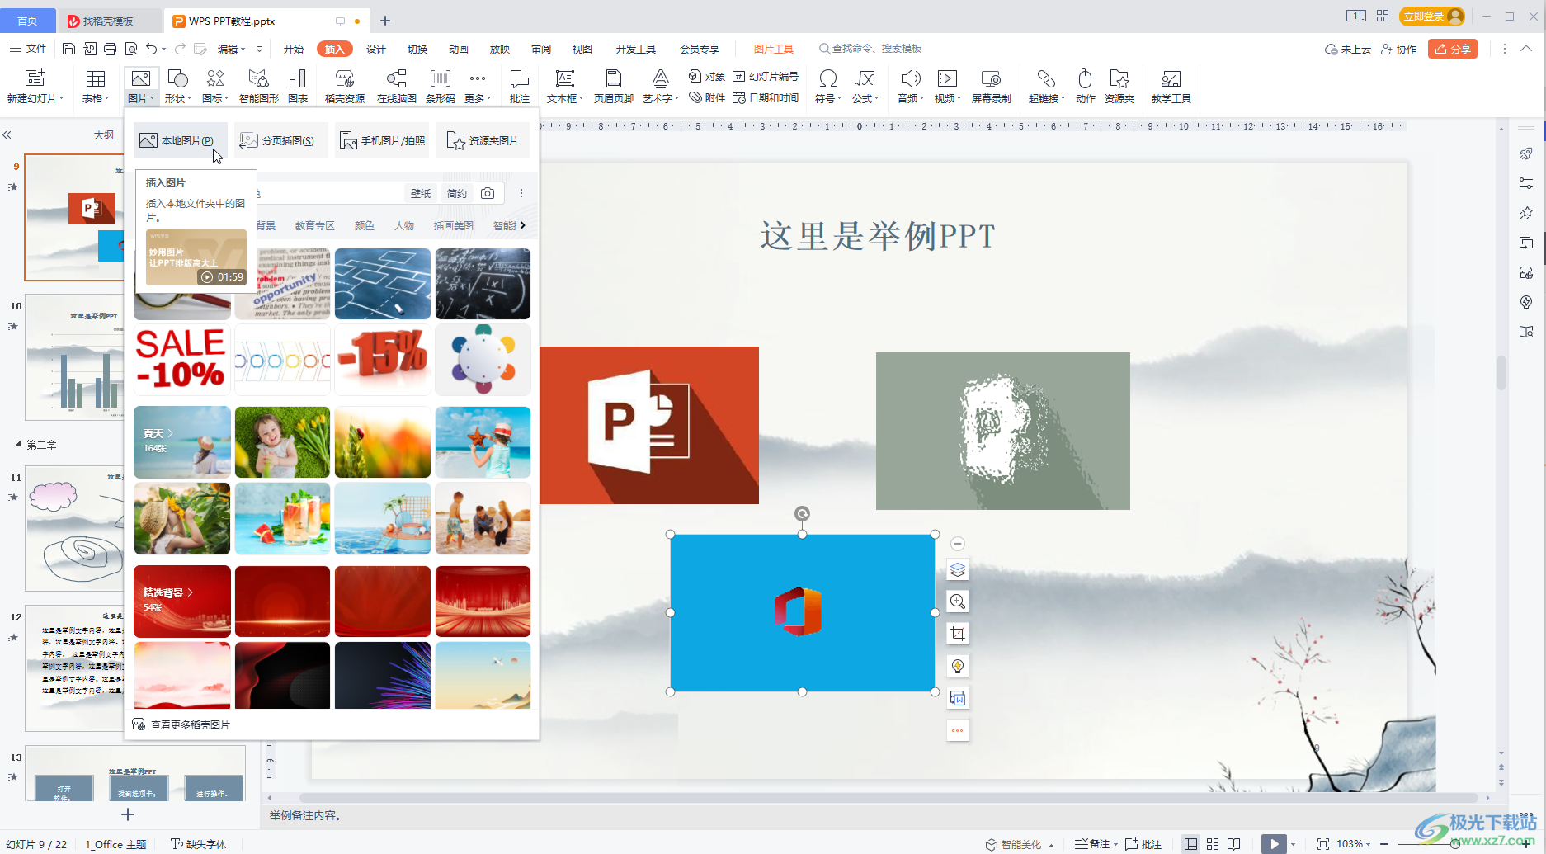Click the rotate handle above selected image
1546x854 pixels.
click(x=802, y=513)
